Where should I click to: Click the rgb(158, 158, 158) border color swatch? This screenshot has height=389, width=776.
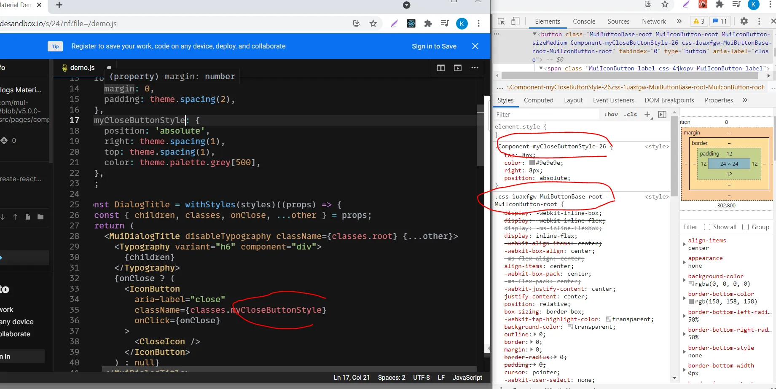(691, 302)
